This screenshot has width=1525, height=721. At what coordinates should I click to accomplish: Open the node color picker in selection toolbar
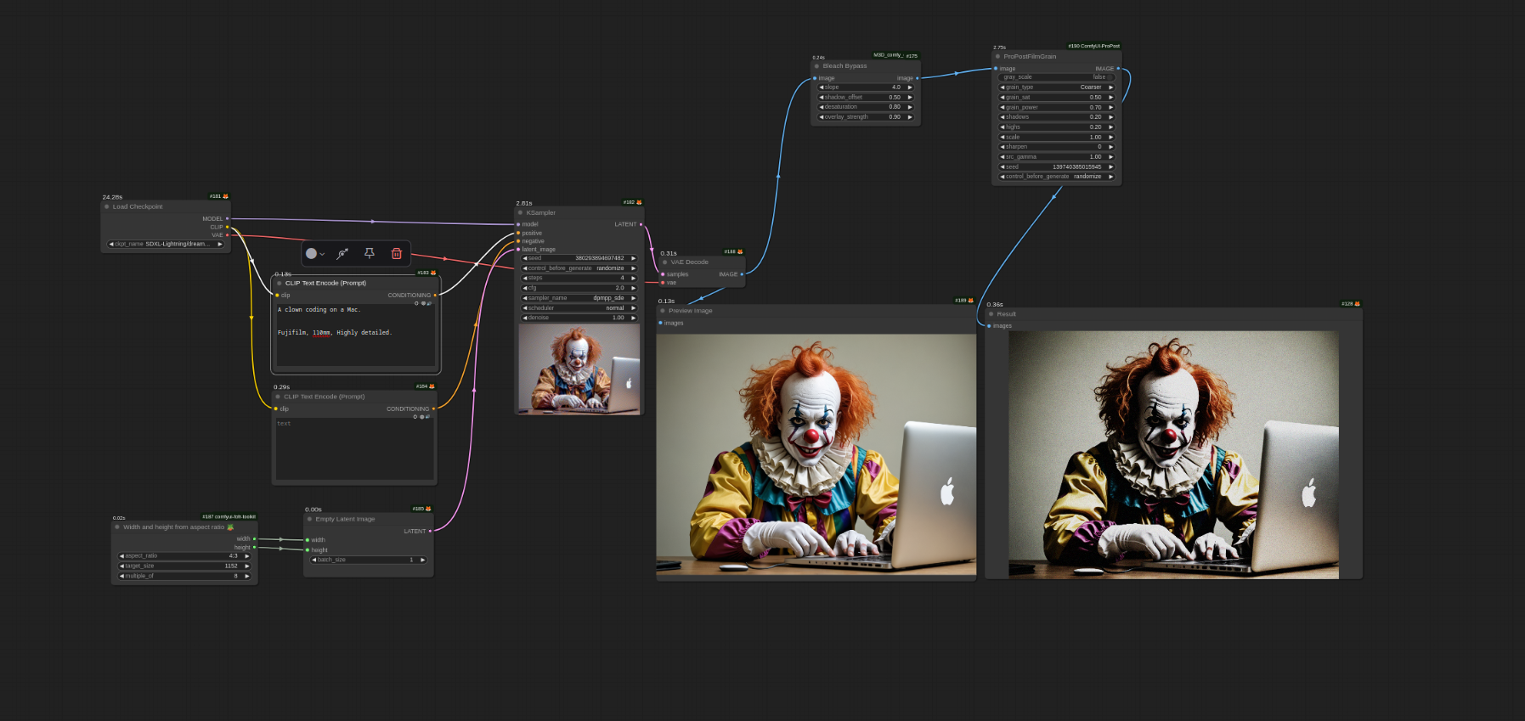click(315, 253)
